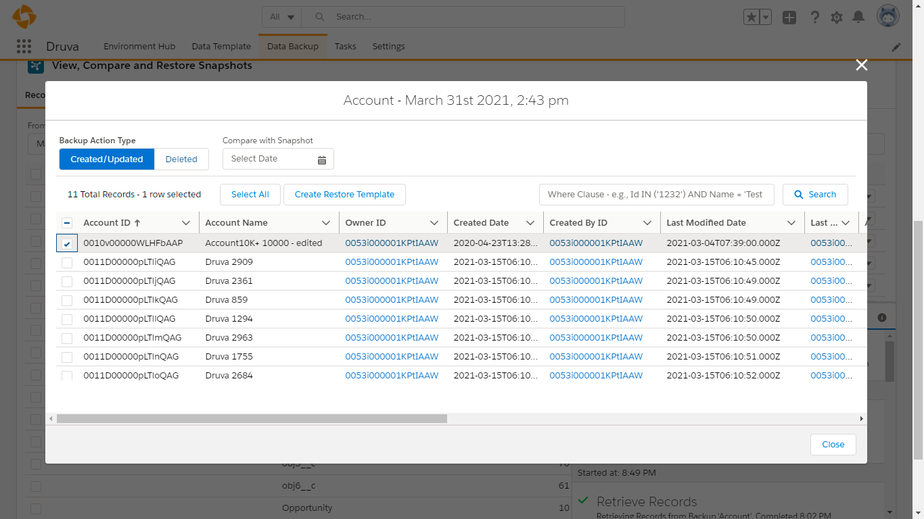Open the calendar icon in Select Date
Viewport: 924px width, 519px height.
322,159
